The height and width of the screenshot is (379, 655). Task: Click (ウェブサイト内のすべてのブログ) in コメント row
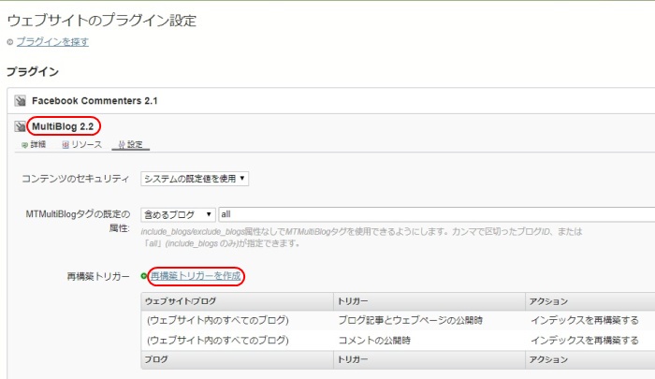pos(218,340)
